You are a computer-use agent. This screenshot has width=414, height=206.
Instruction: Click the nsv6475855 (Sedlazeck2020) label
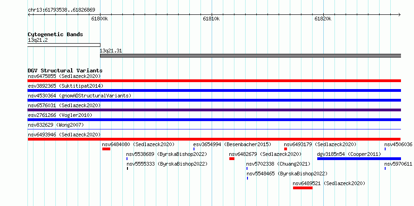coord(64,76)
